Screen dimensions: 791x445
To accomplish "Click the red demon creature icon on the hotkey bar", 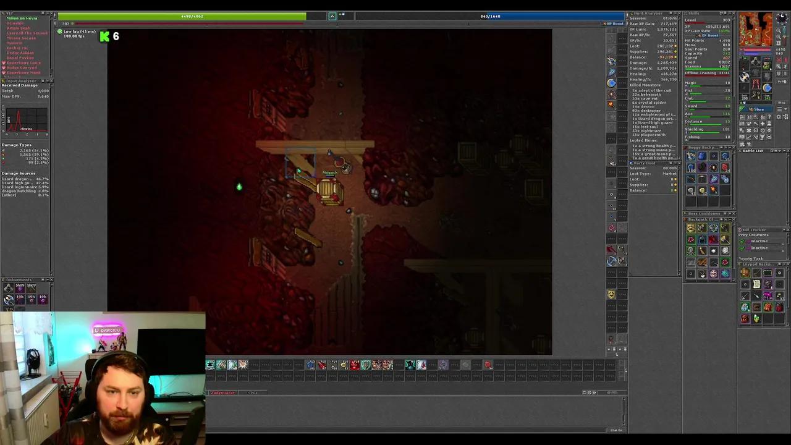I will [355, 365].
